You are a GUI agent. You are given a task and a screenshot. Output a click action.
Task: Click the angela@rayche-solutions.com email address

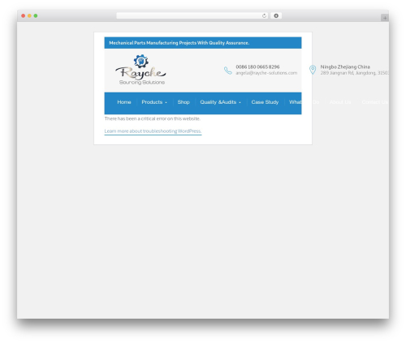[266, 73]
